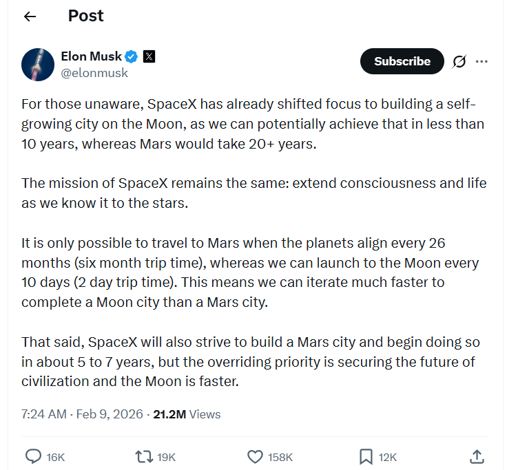This screenshot has height=470, width=507.
Task: Click the 19K reposts count
Action: (167, 457)
